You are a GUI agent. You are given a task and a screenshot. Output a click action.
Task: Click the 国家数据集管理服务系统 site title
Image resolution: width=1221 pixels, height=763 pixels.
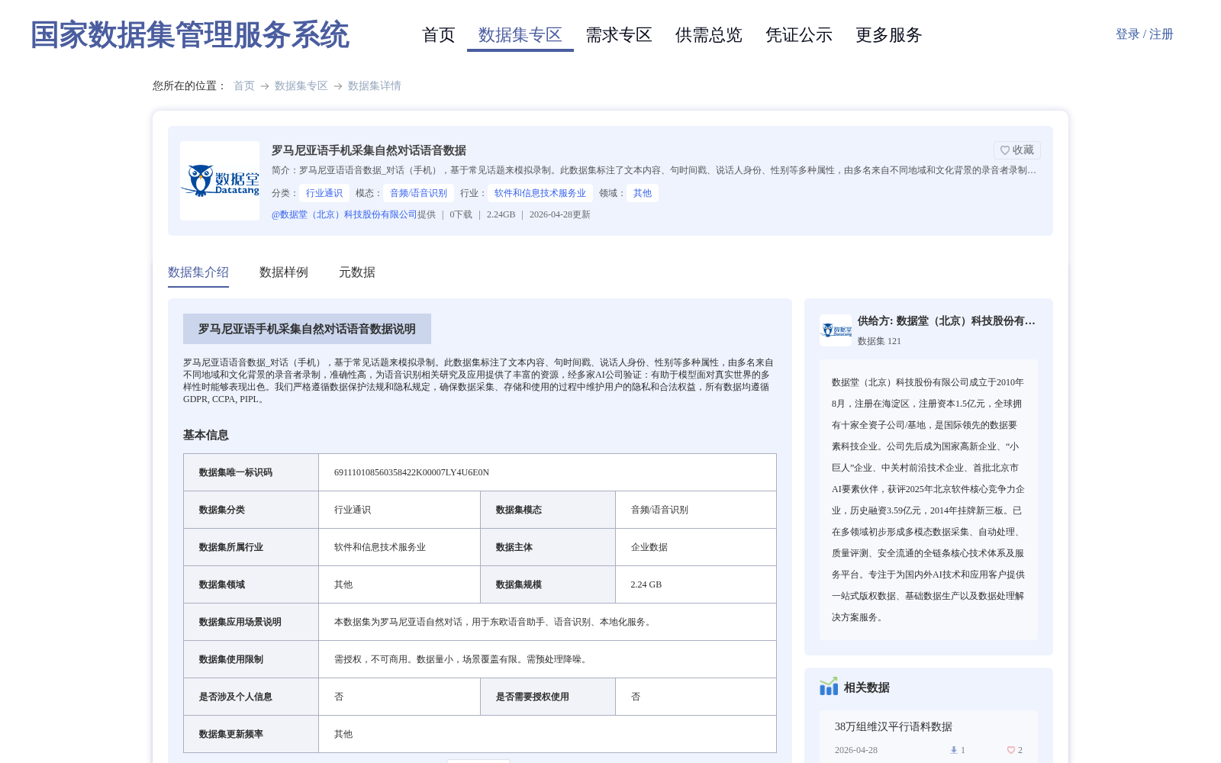[x=190, y=35]
